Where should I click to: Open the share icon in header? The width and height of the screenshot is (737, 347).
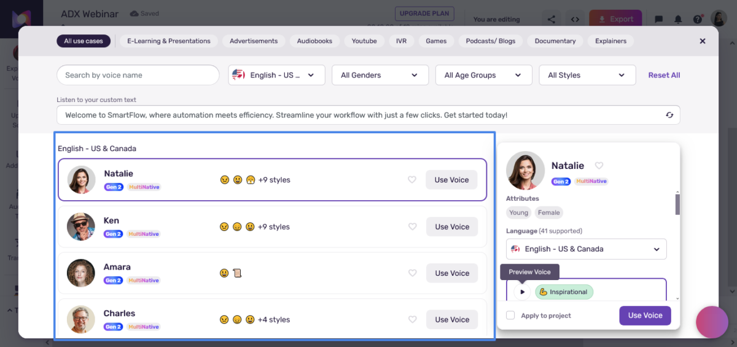coord(552,19)
